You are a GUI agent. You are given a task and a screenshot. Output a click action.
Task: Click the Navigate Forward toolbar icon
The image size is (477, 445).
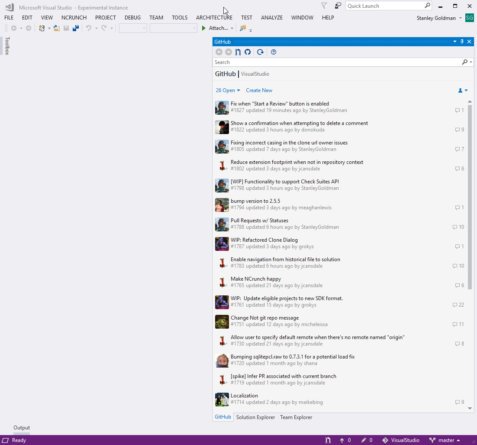click(x=28, y=28)
